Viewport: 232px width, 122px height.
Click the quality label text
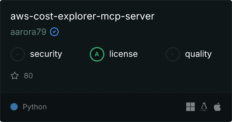coord(198,54)
